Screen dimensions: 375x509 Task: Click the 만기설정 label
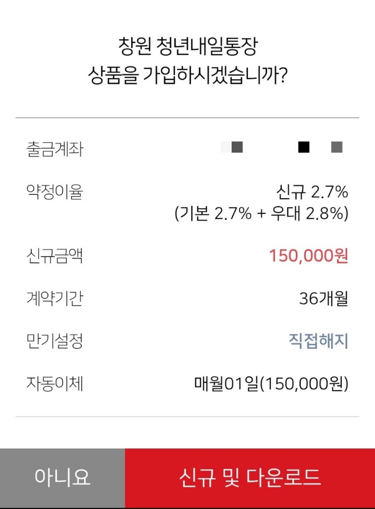tap(55, 341)
